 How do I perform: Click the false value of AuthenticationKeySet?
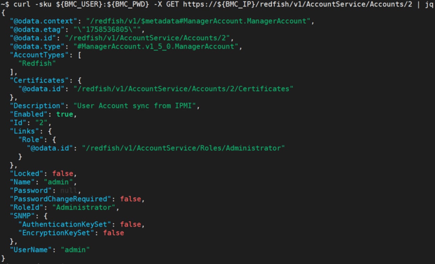click(x=130, y=224)
